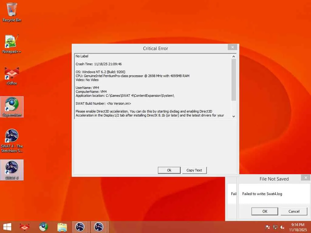Click the muted volume icon in tray
The height and width of the screenshot is (233, 311).
pyautogui.click(x=282, y=227)
